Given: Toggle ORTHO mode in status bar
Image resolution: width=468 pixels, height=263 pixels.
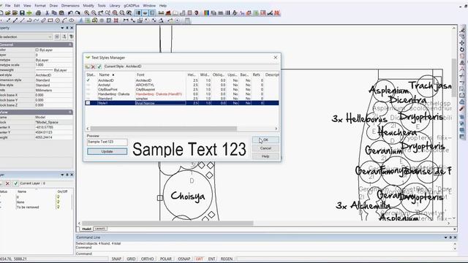Looking at the screenshot, I should pos(147,259).
